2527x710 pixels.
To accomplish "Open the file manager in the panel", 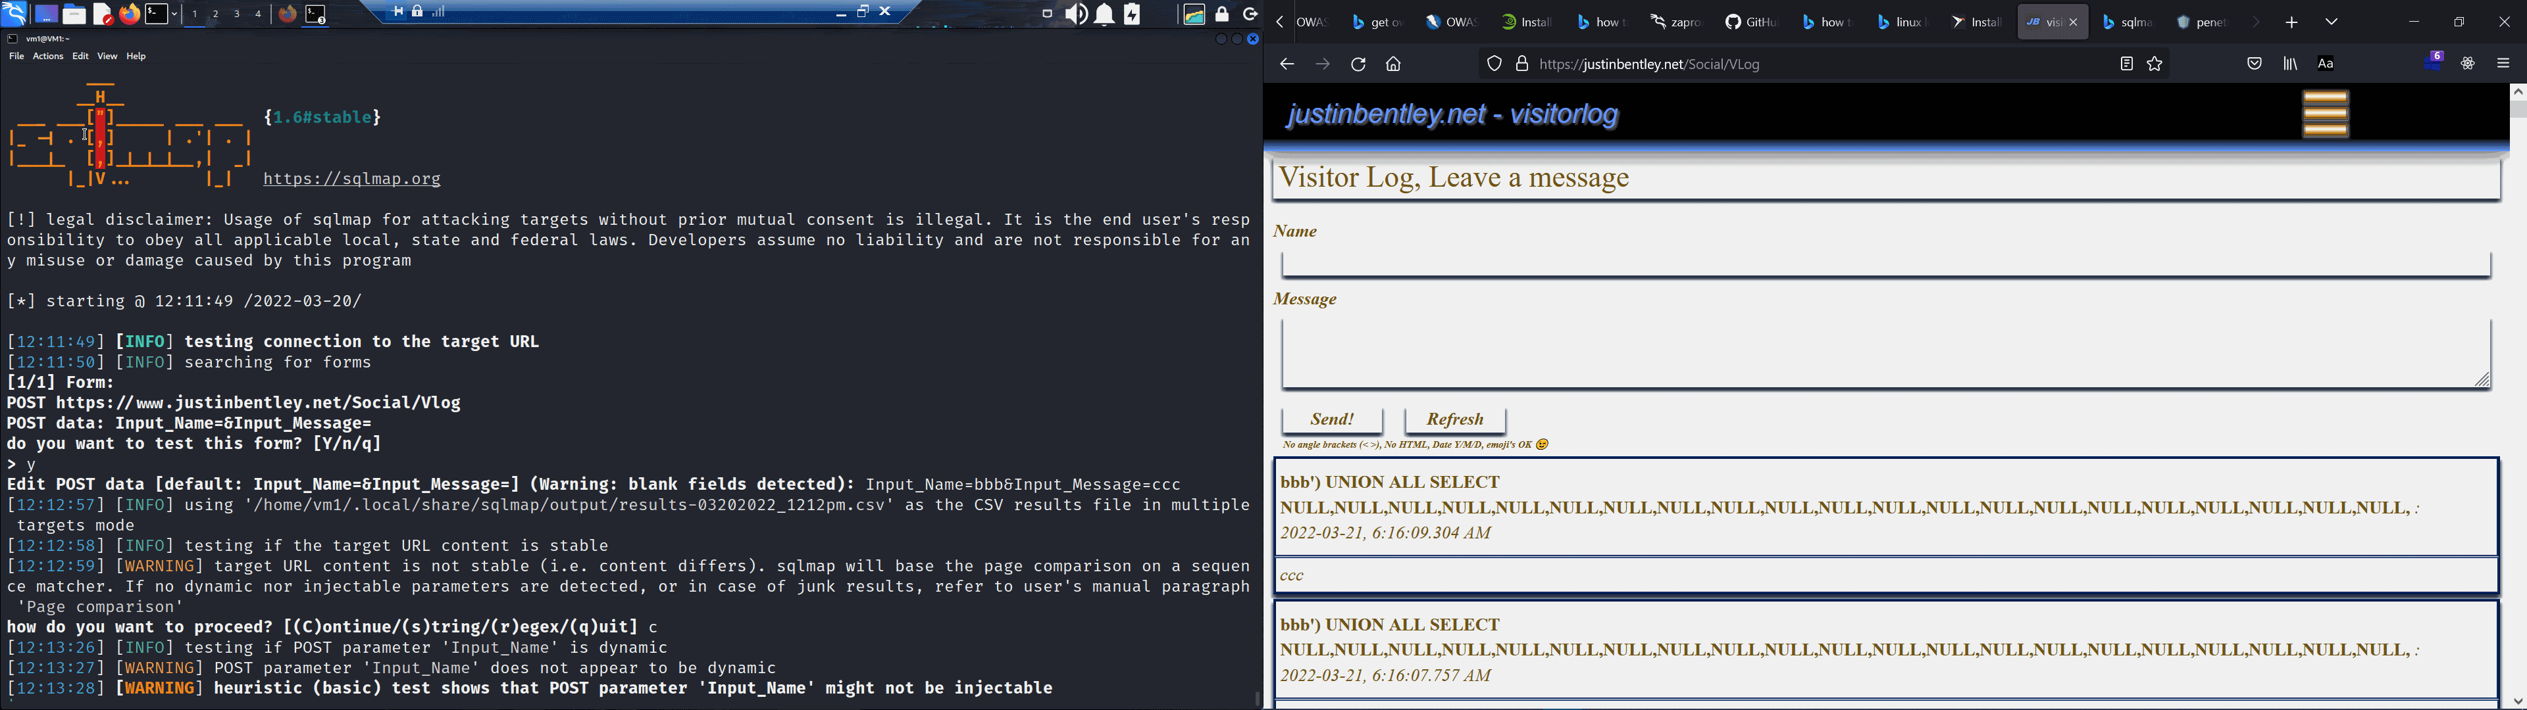I will [74, 14].
